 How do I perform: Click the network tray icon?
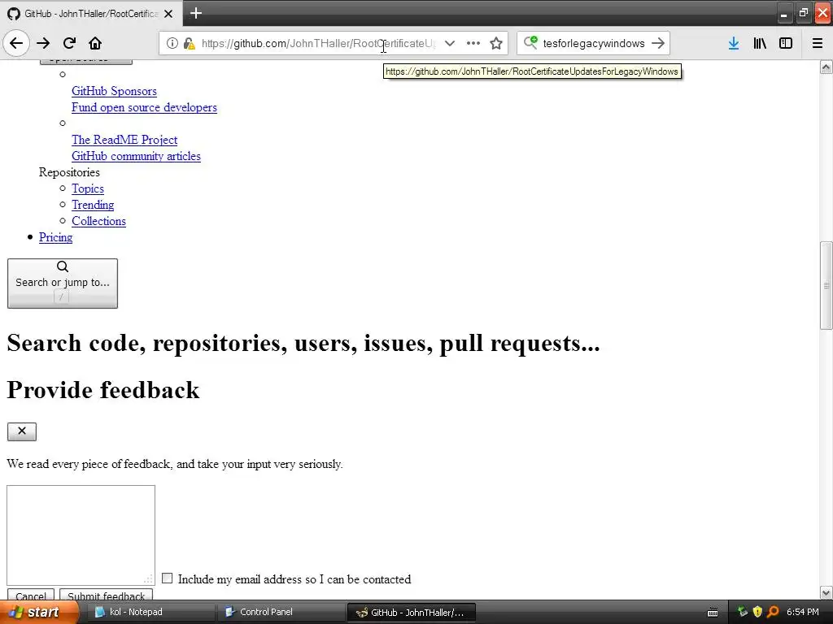point(742,612)
